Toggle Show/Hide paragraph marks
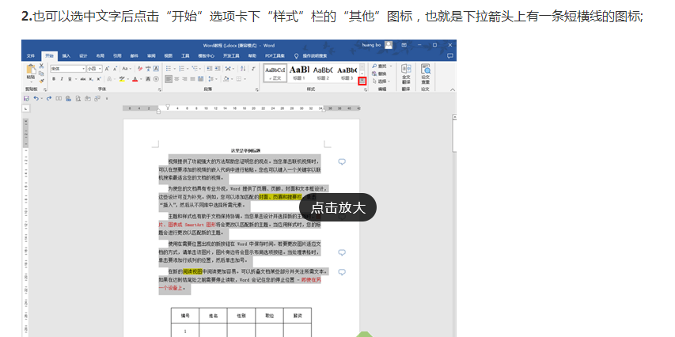This screenshot has width=675, height=337. pyautogui.click(x=253, y=69)
